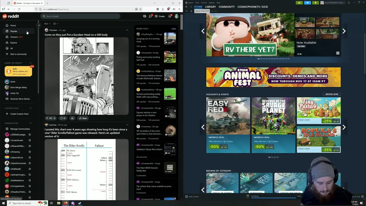Click the Create post button
Viewport: 366px width, 206px height.
(160, 16)
